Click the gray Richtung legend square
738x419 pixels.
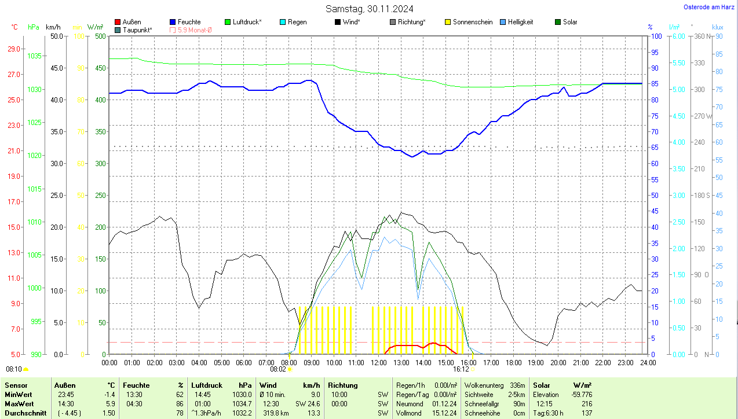click(393, 22)
